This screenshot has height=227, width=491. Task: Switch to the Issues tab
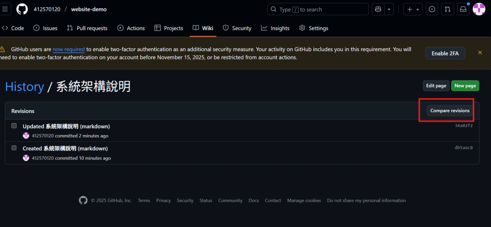point(46,28)
